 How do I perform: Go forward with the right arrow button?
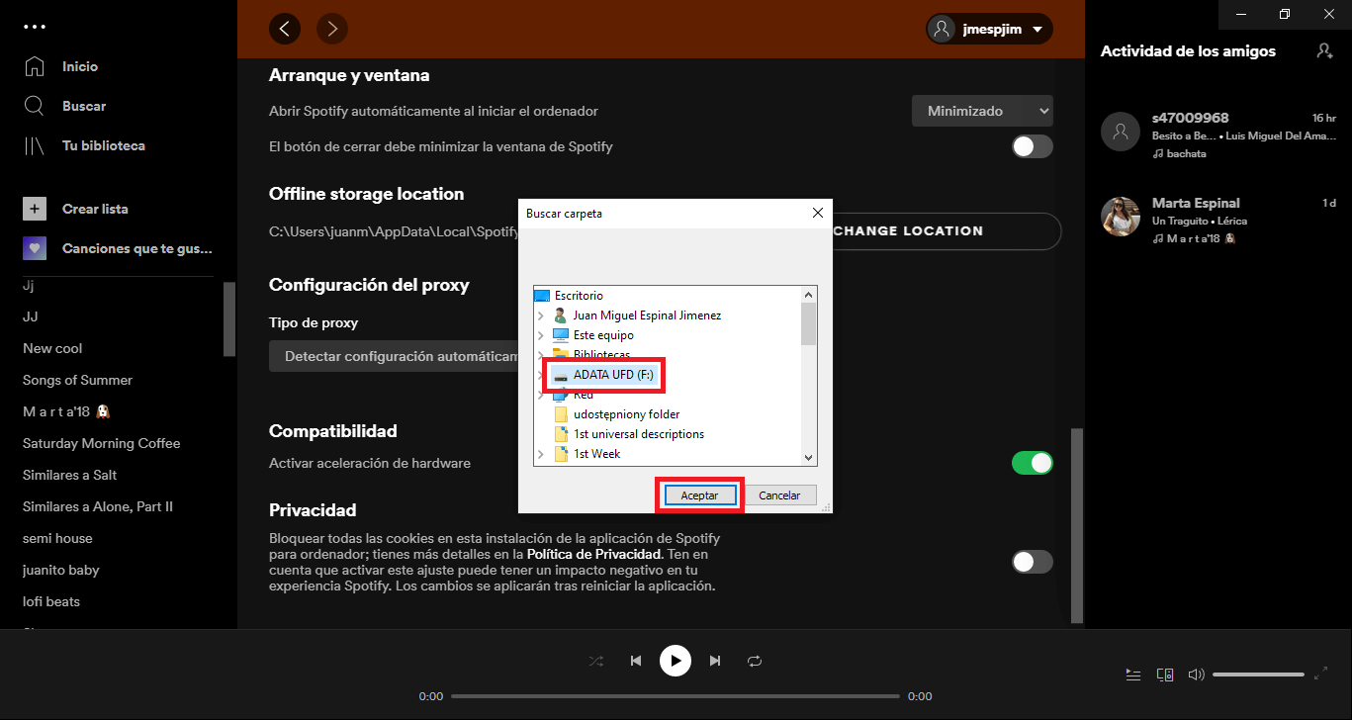coord(332,29)
